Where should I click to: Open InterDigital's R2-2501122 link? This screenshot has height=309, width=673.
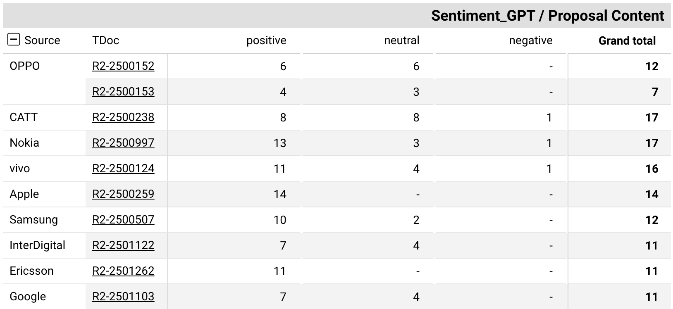[x=123, y=245]
